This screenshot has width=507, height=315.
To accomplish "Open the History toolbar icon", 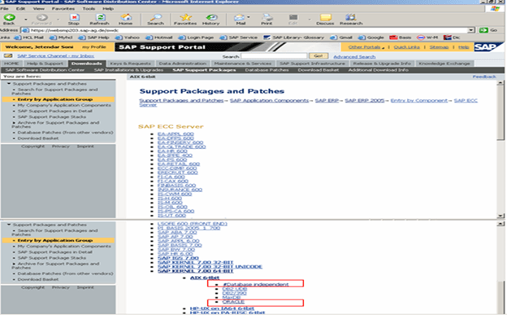I will (211, 18).
